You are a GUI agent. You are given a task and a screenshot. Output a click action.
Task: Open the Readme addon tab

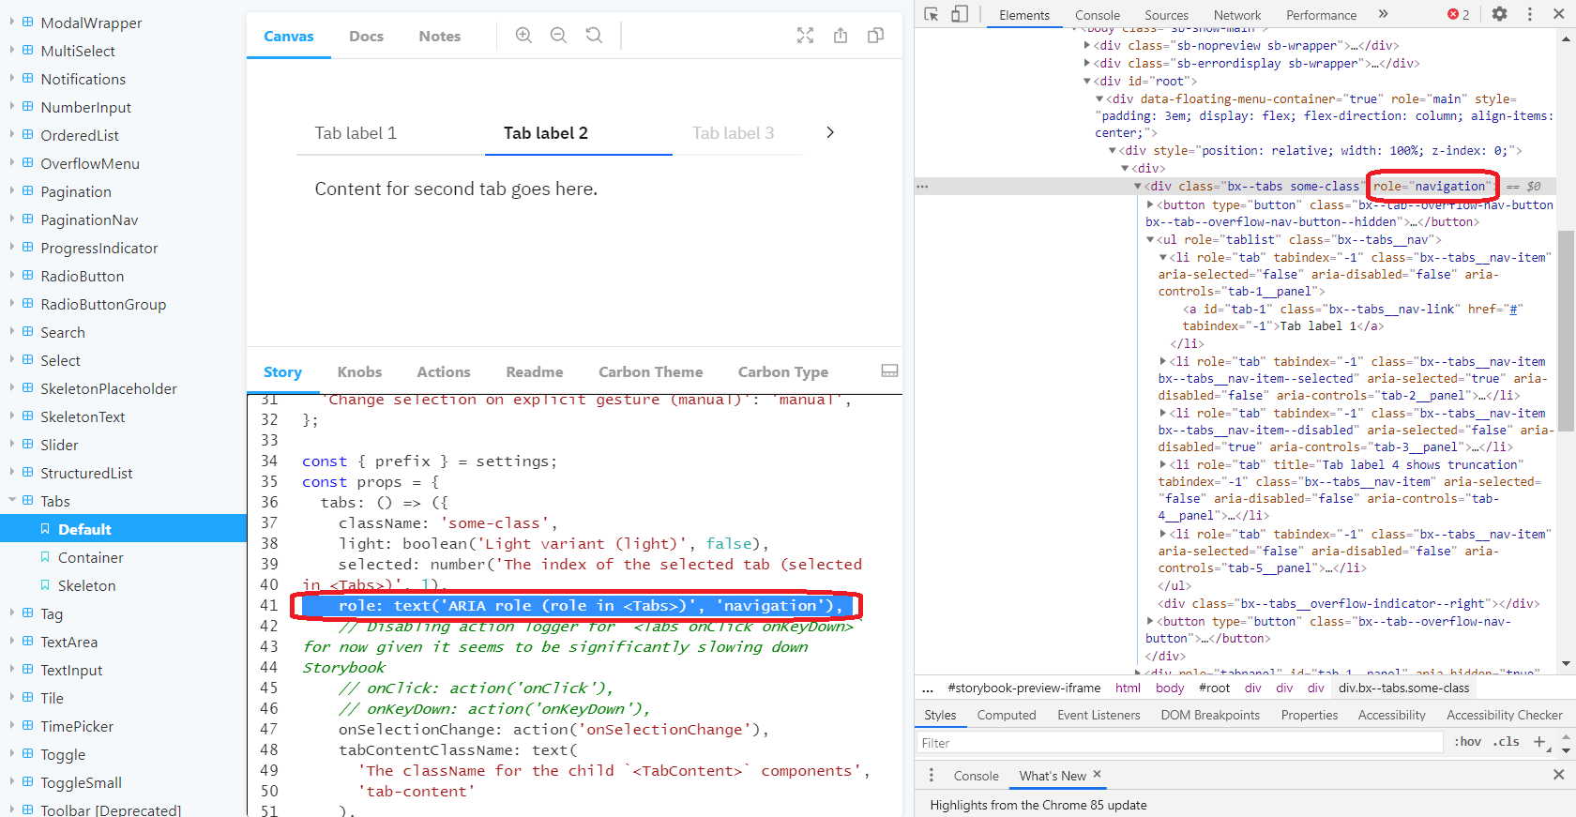pos(535,371)
